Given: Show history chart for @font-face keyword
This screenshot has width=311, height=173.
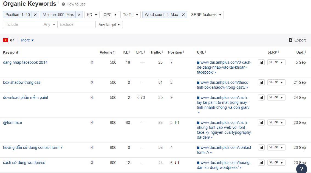Looking at the screenshot, I should click(261, 123).
